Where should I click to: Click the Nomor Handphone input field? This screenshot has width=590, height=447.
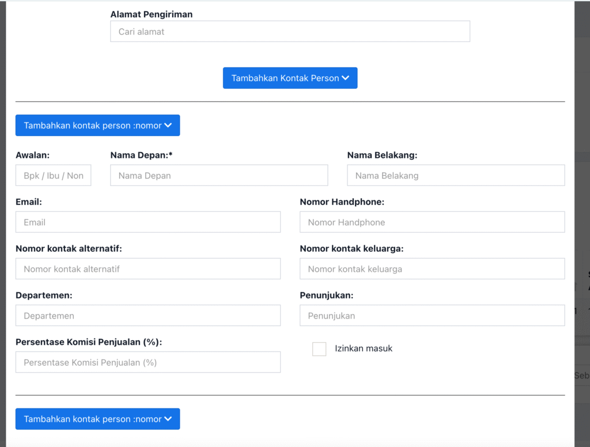click(x=432, y=222)
